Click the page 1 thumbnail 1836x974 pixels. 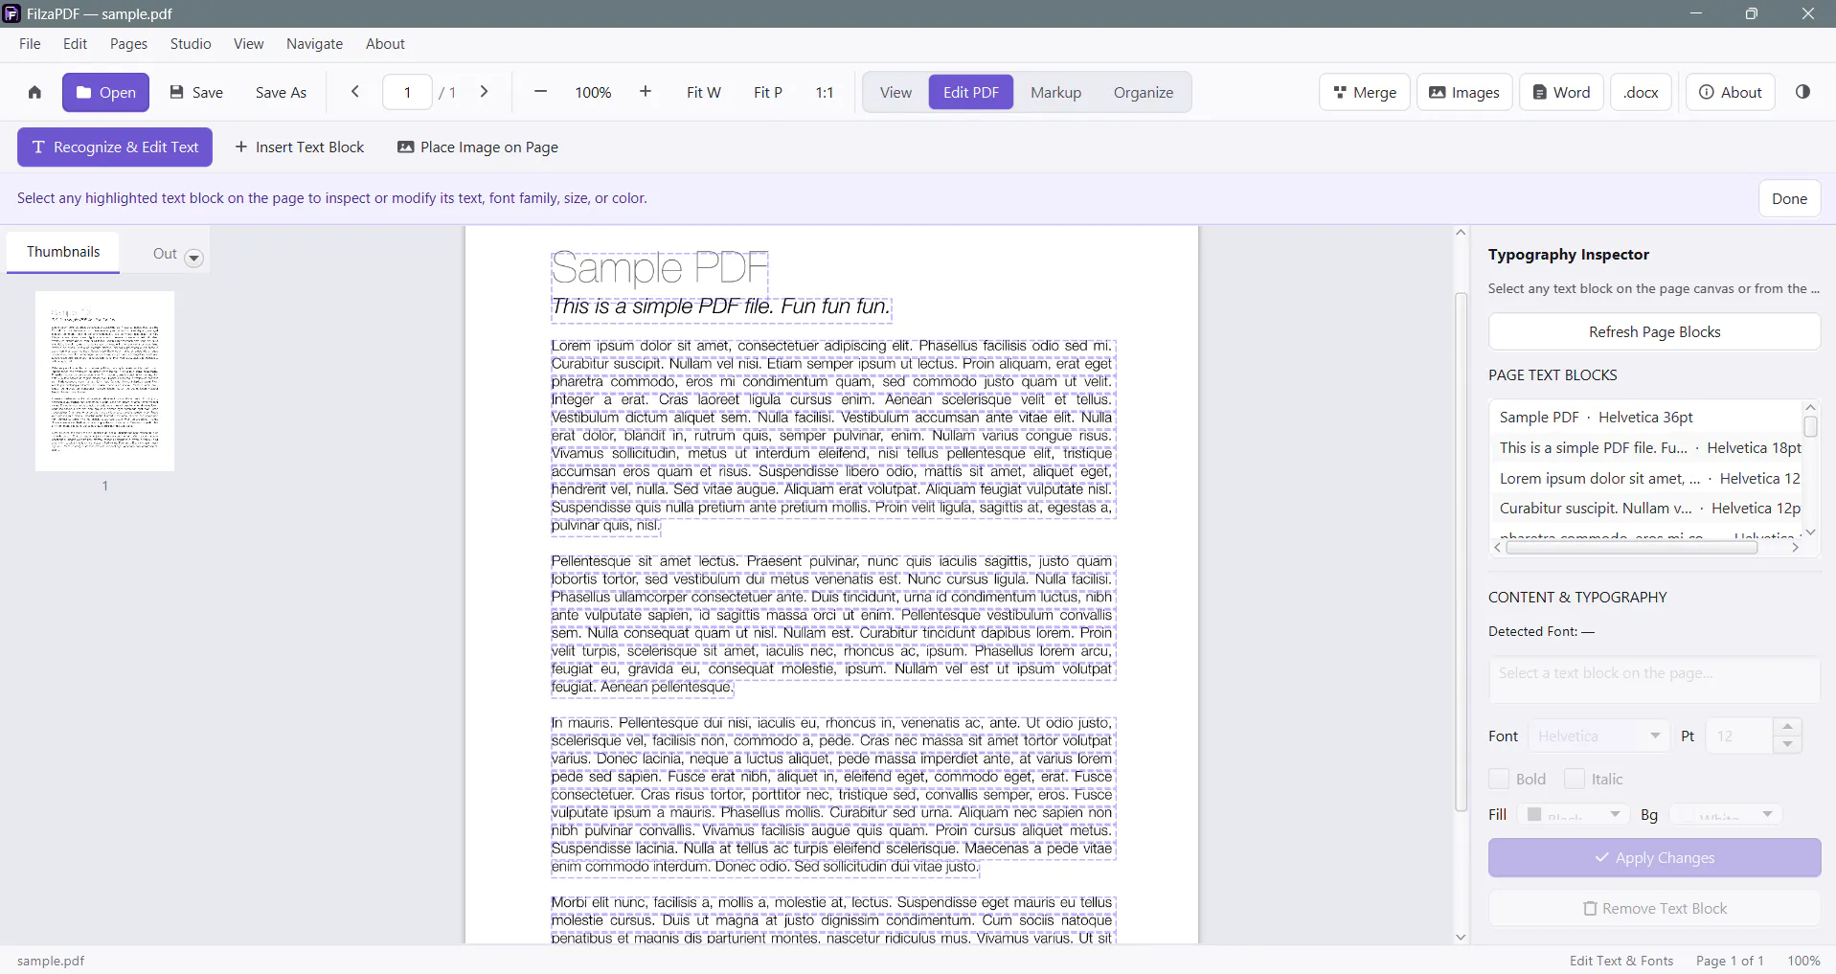point(104,381)
